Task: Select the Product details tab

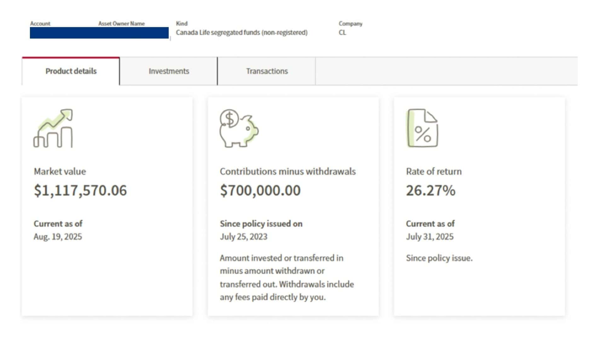Action: pos(71,71)
